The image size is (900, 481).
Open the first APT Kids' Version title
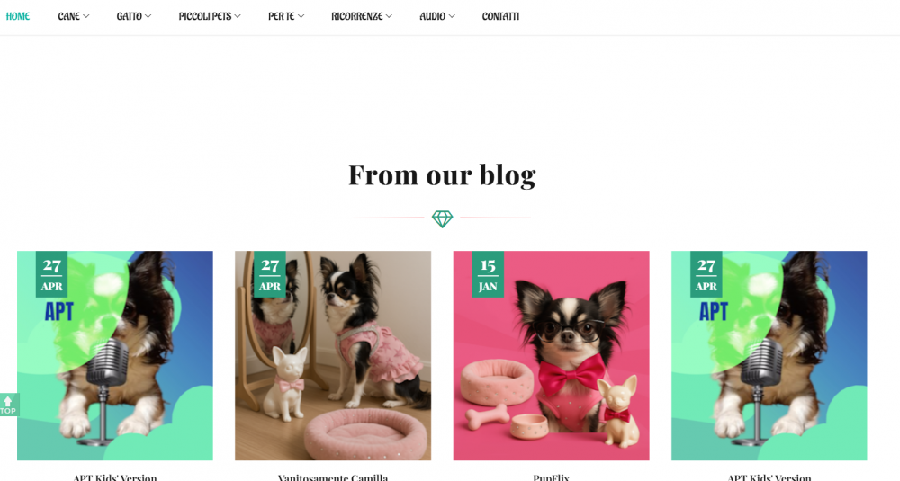click(115, 477)
